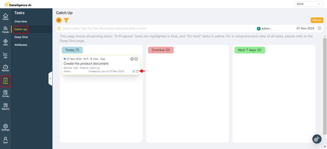Select the KPI chart icon

(x=5, y=55)
